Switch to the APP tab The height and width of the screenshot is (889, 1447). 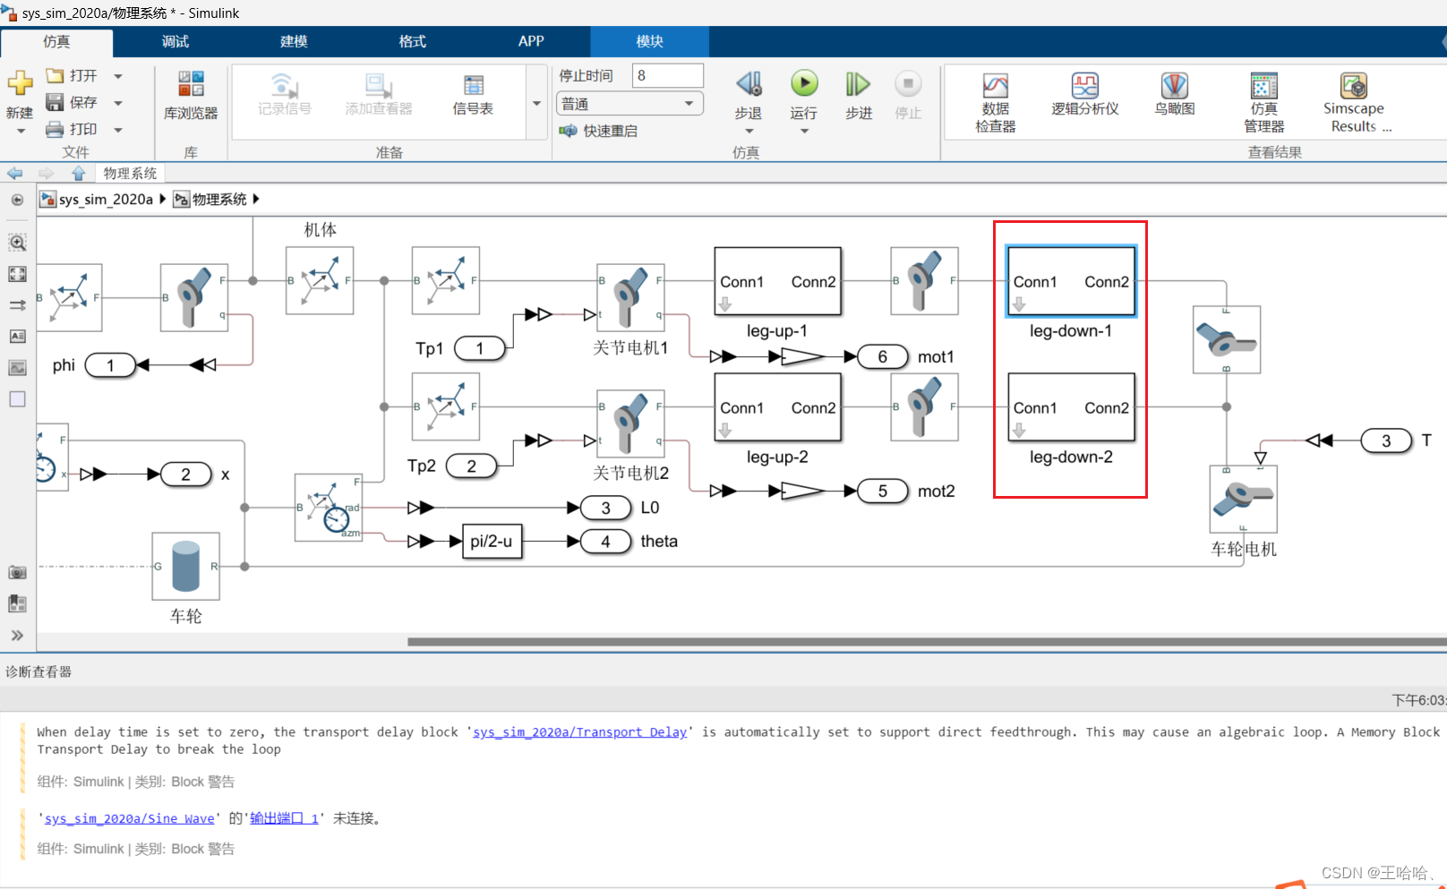[x=531, y=41]
